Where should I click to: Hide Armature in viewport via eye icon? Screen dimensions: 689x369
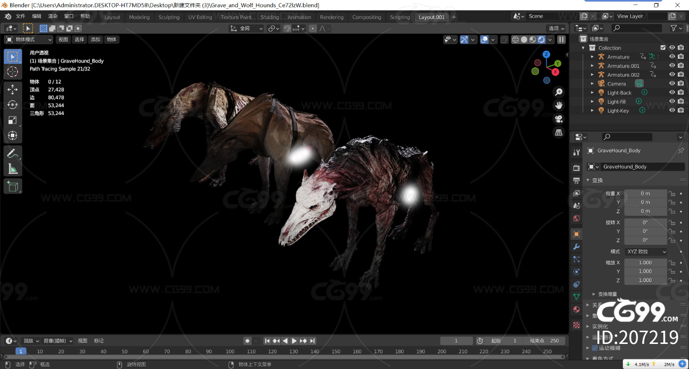coord(672,57)
